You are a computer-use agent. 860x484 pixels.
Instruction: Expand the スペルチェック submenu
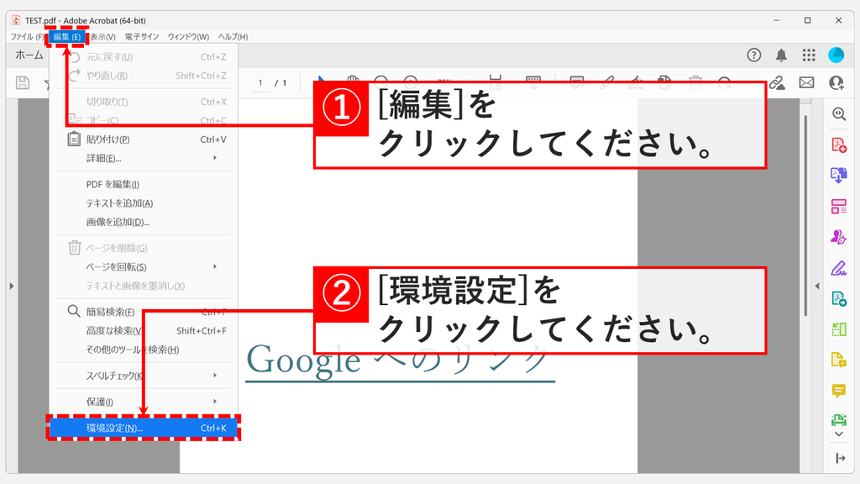(x=144, y=376)
